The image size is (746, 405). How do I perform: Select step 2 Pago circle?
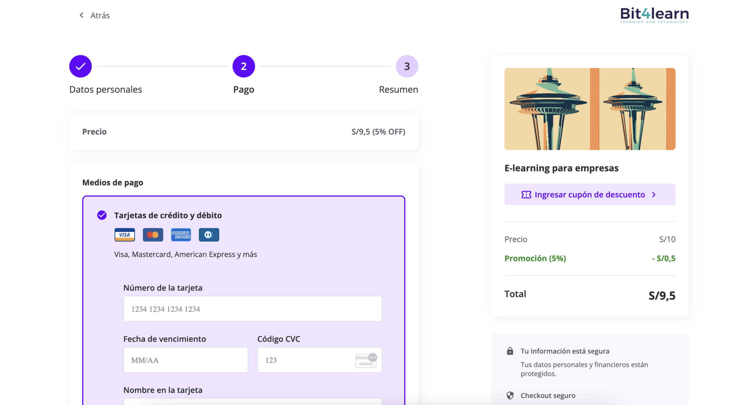point(244,66)
